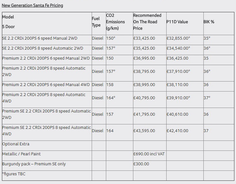Click the £38,795.00 on the road price

tap(144, 72)
